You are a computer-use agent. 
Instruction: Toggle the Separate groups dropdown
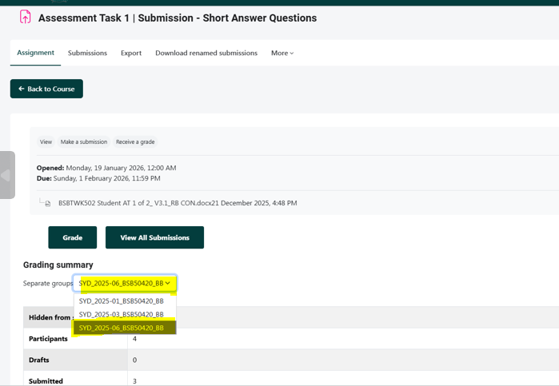pyautogui.click(x=125, y=283)
